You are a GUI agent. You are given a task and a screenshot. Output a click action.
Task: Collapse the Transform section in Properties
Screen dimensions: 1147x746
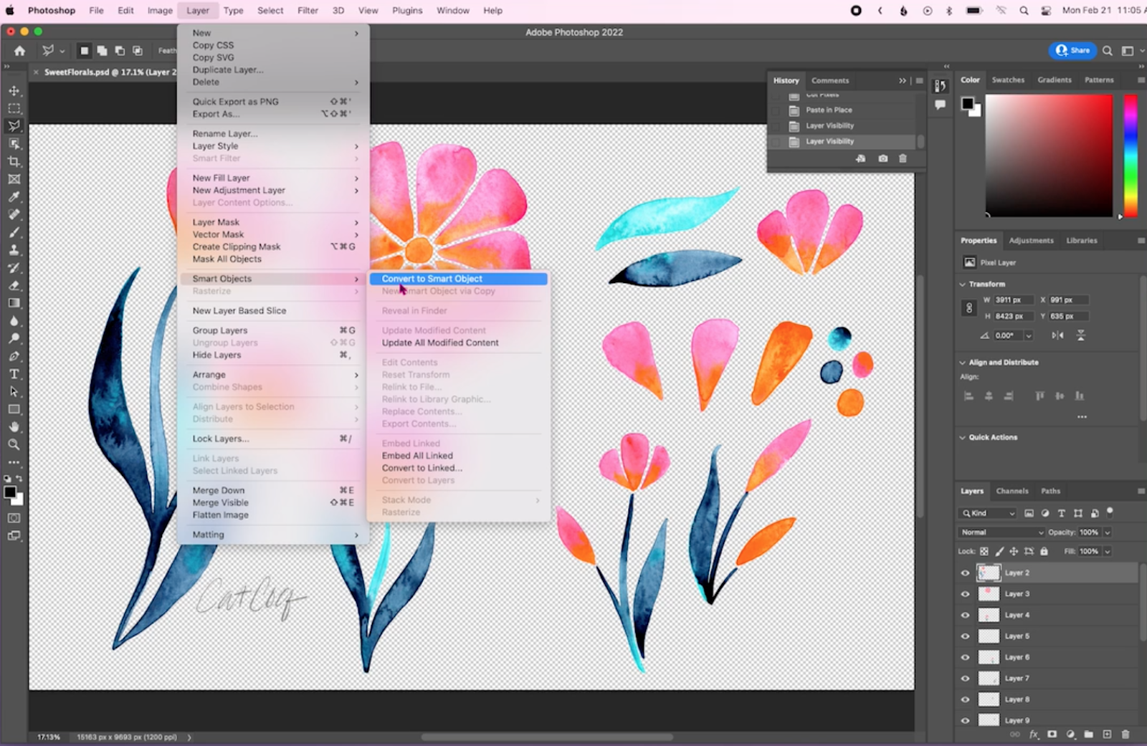pos(963,284)
